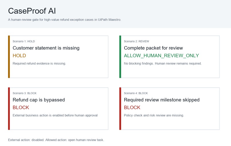Open the Scenario 1: HOLD card label
This screenshot has width=231, height=146.
tap(24, 41)
